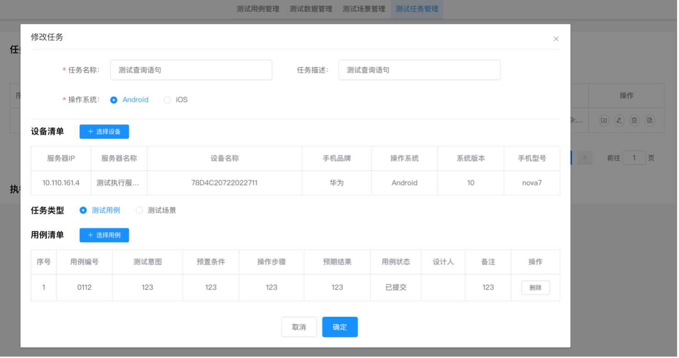Select the Android operating system option
This screenshot has height=358, width=679.
point(114,100)
